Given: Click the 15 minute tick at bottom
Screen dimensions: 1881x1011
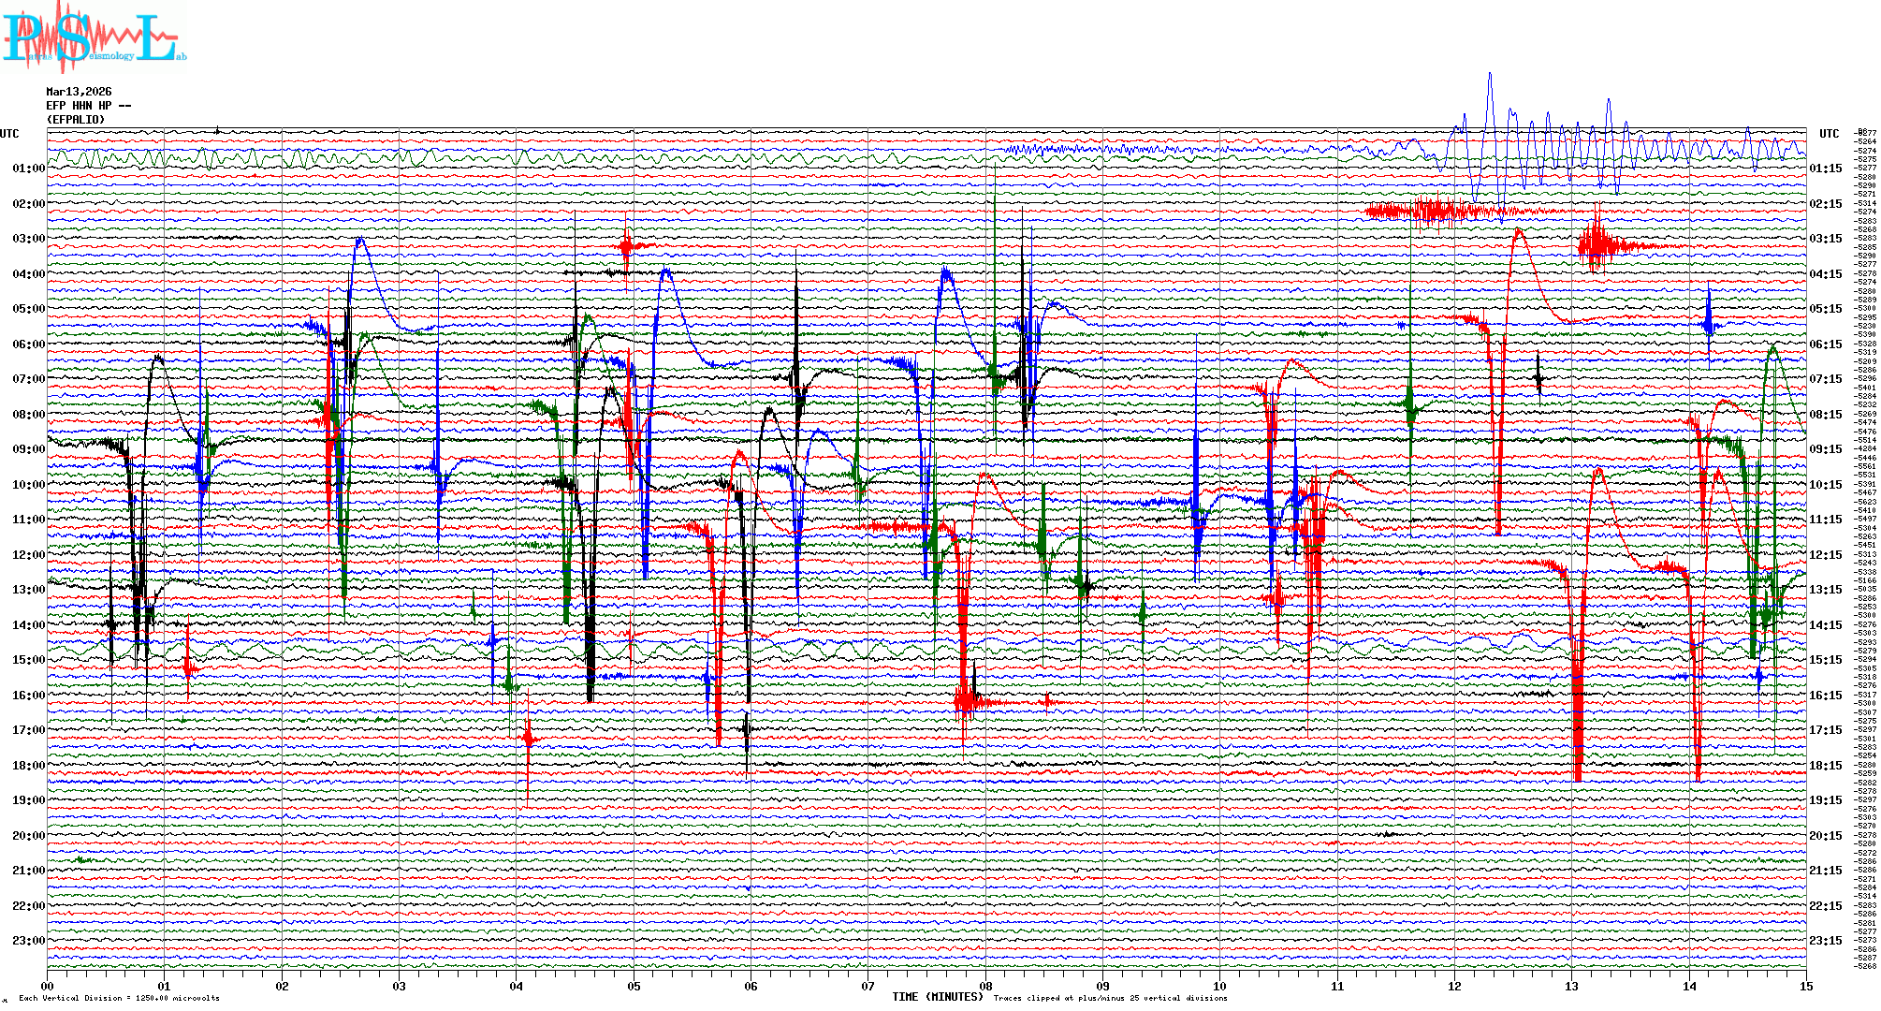Looking at the screenshot, I should click(x=1805, y=986).
